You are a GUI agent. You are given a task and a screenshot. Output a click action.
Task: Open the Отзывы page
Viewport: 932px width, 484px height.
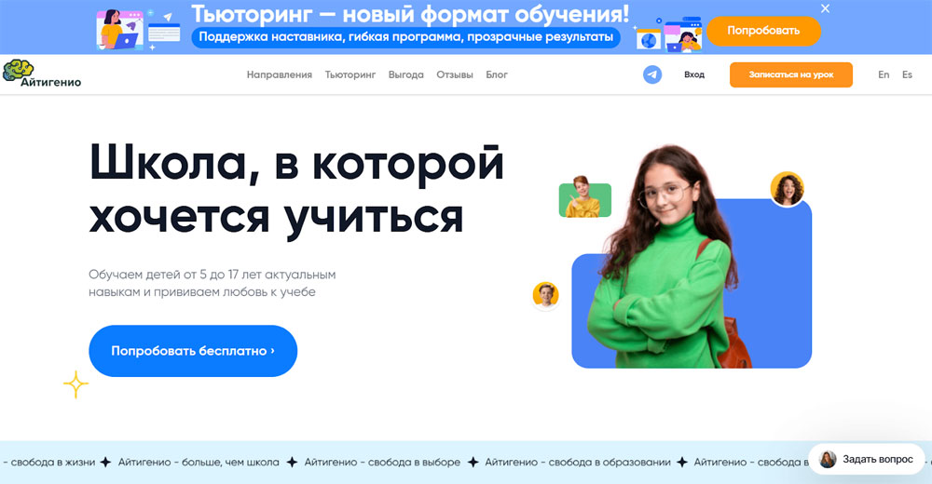[455, 74]
